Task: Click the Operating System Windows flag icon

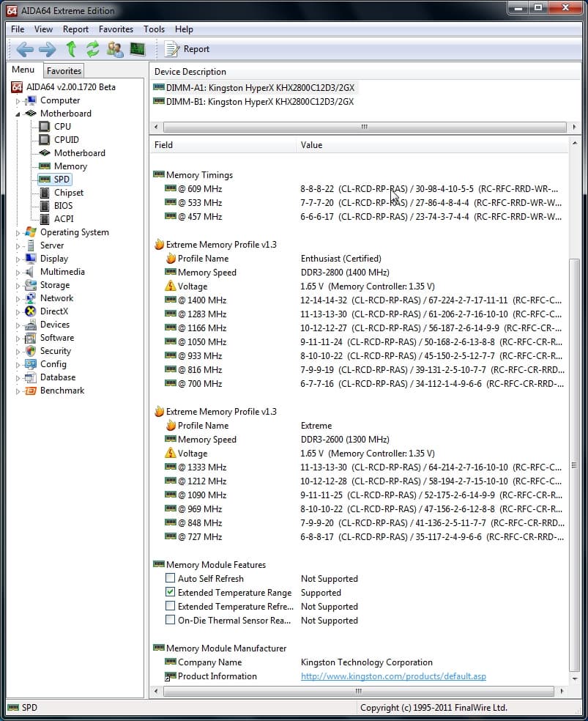Action: 31,232
